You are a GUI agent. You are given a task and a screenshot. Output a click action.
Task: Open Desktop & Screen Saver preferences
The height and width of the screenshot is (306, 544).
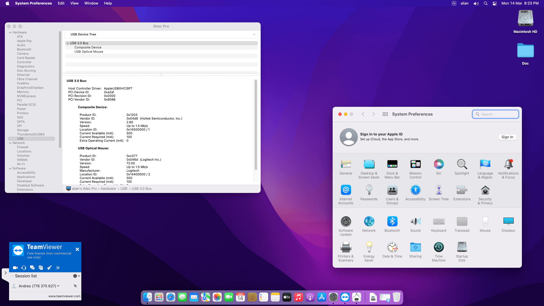coord(369,169)
